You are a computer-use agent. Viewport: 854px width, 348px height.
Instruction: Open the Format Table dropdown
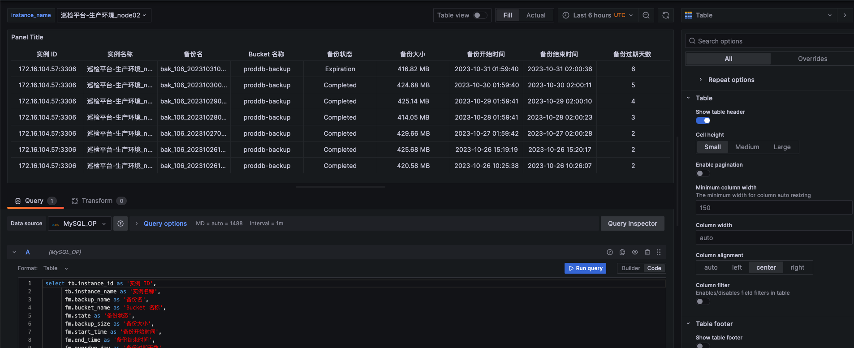click(56, 268)
